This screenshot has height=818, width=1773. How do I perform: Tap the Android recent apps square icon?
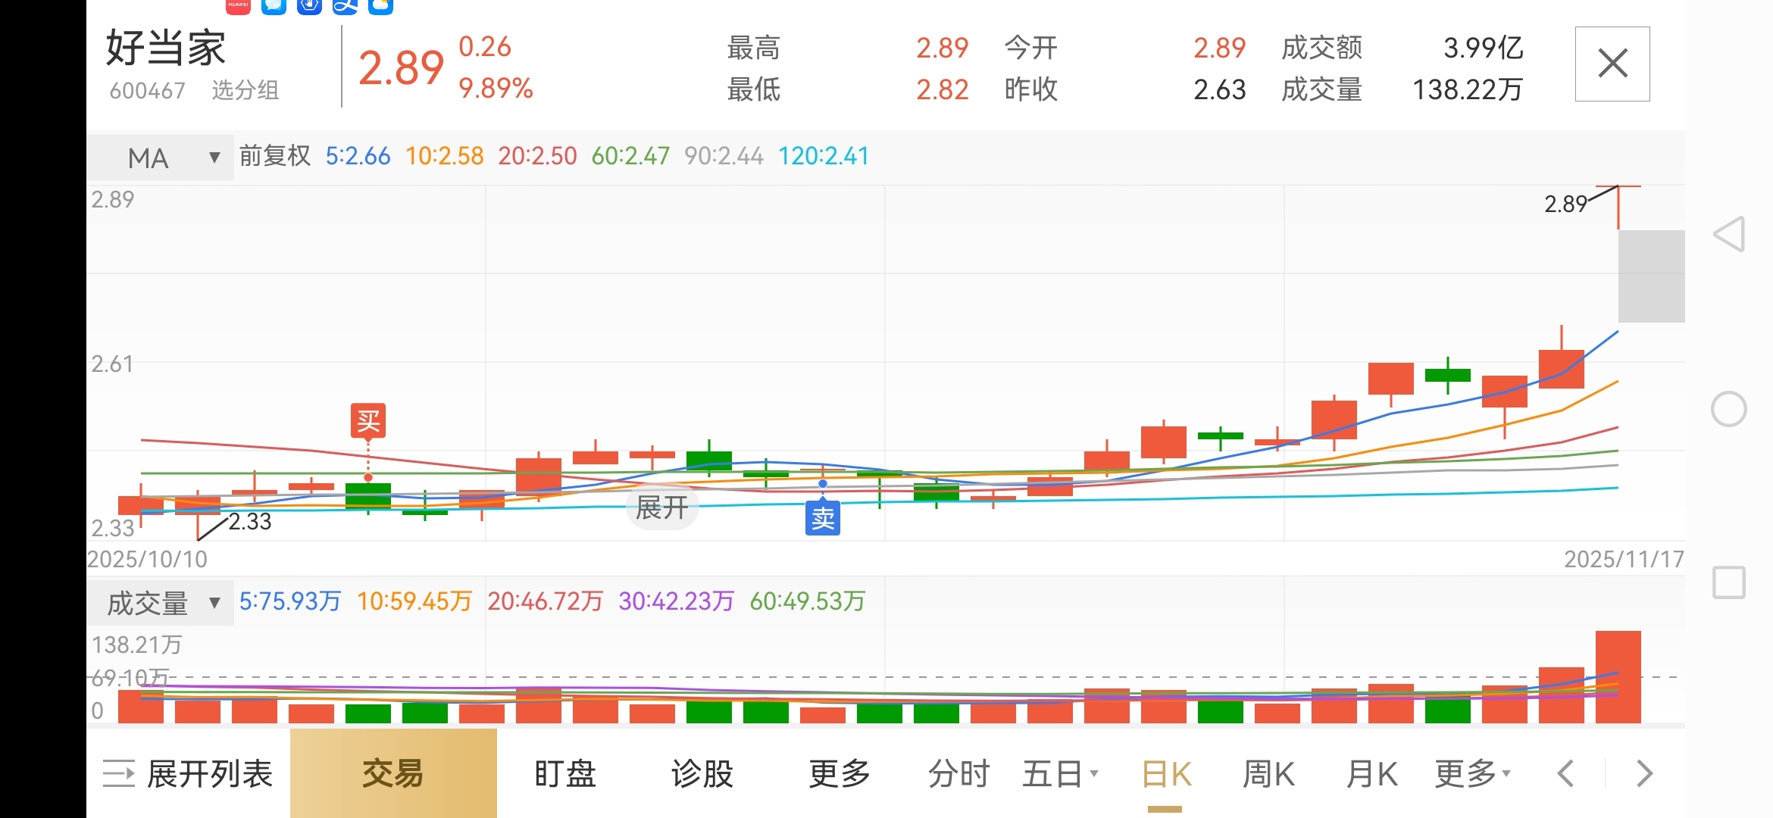coord(1729,582)
